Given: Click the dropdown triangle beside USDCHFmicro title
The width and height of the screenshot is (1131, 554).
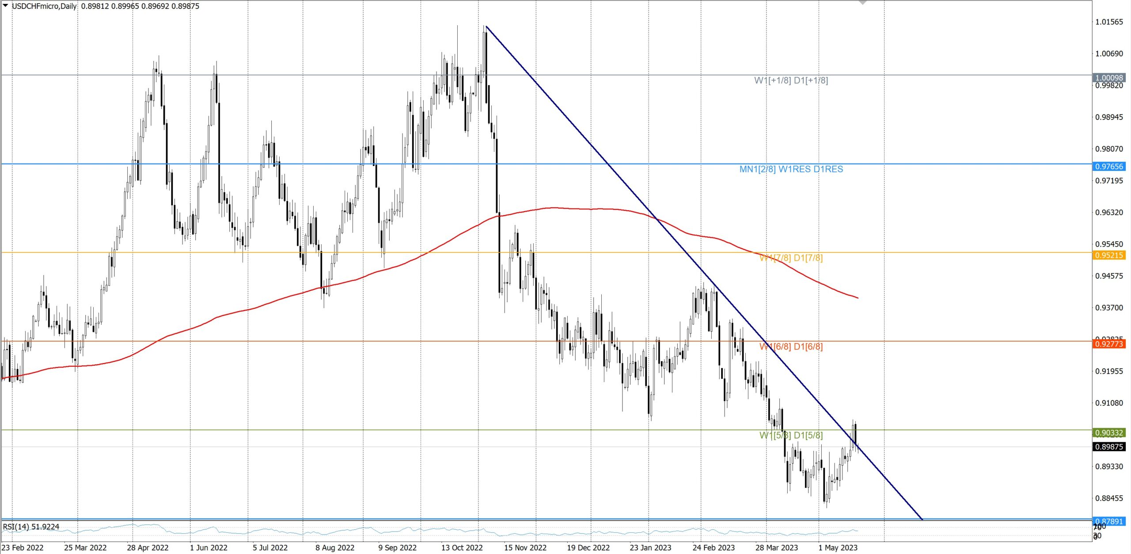Looking at the screenshot, I should point(5,5).
